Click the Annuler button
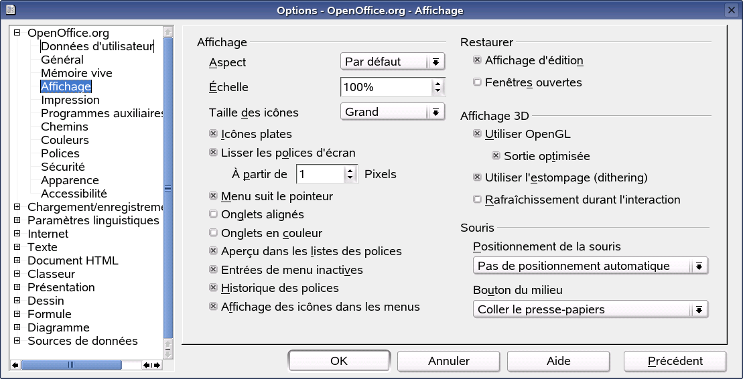This screenshot has height=379, width=743. 449,361
